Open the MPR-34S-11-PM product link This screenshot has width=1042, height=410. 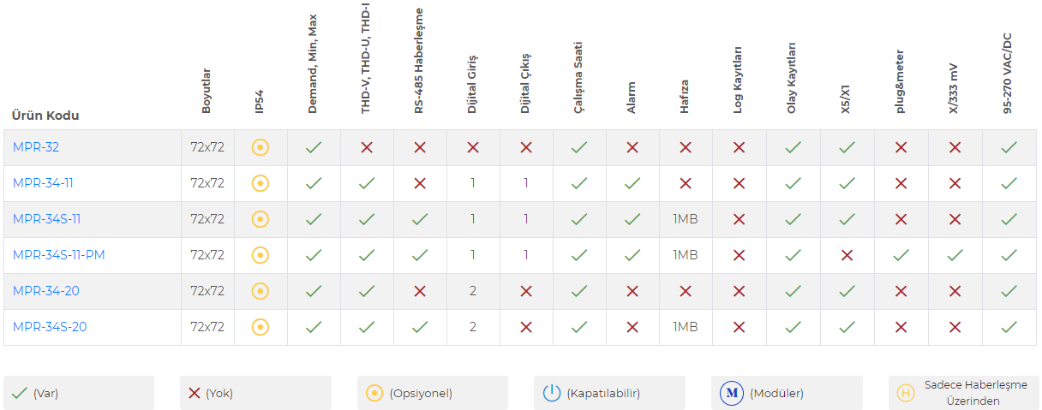coord(59,255)
